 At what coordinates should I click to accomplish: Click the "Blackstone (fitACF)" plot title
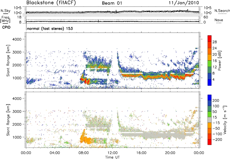51,3
